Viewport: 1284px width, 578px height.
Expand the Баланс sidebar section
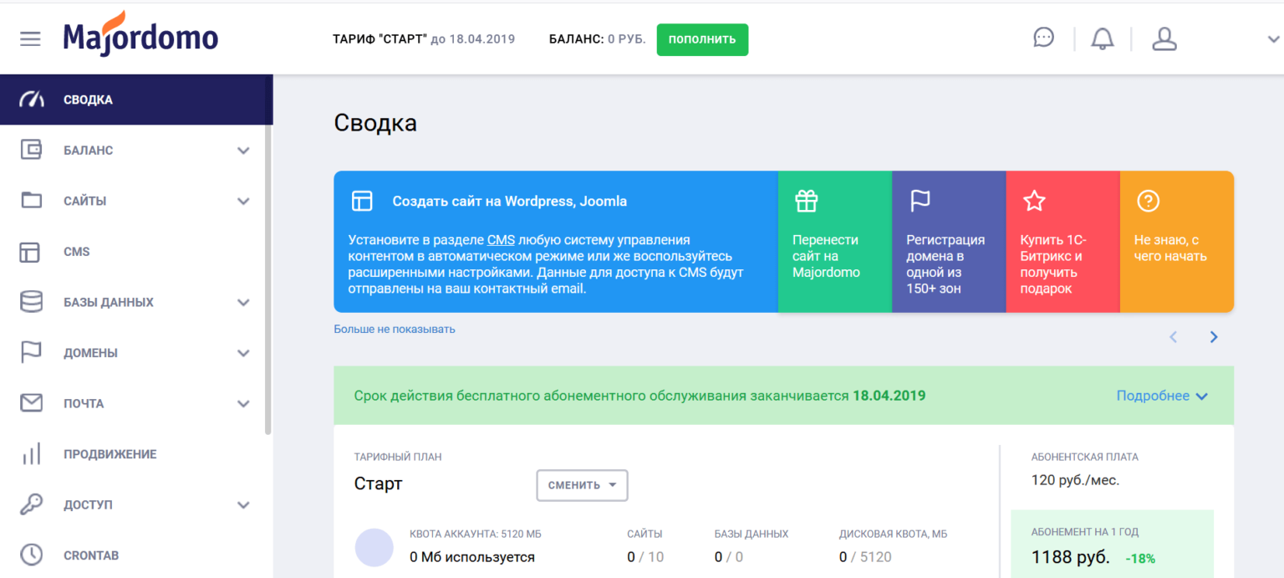tap(136, 151)
